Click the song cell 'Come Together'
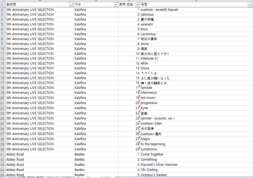Image resolution: width=253 pixels, height=178 pixels. pyautogui.click(x=196, y=154)
